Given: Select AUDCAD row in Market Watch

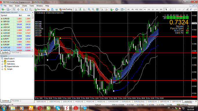Looking at the screenshot, I should click(16, 48).
